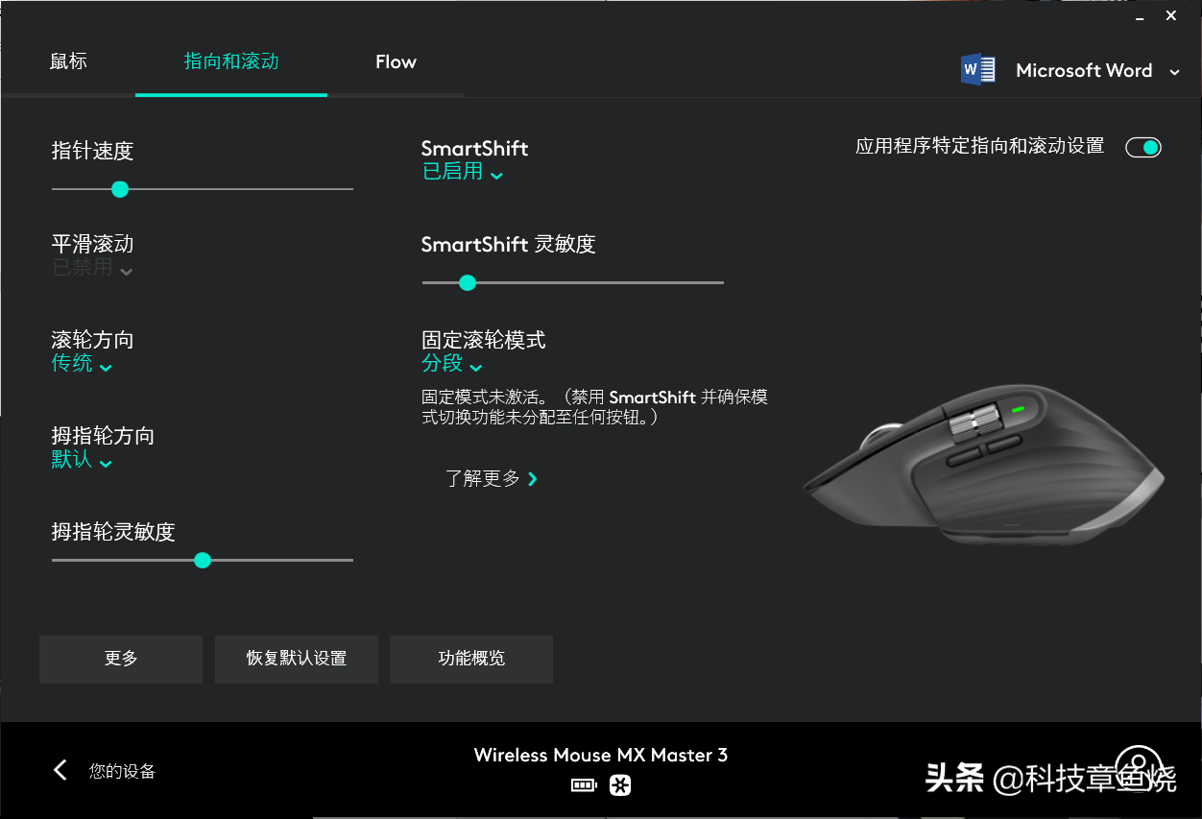
Task: Click the SmartShift 灵敏度 slider handle
Action: [x=468, y=282]
